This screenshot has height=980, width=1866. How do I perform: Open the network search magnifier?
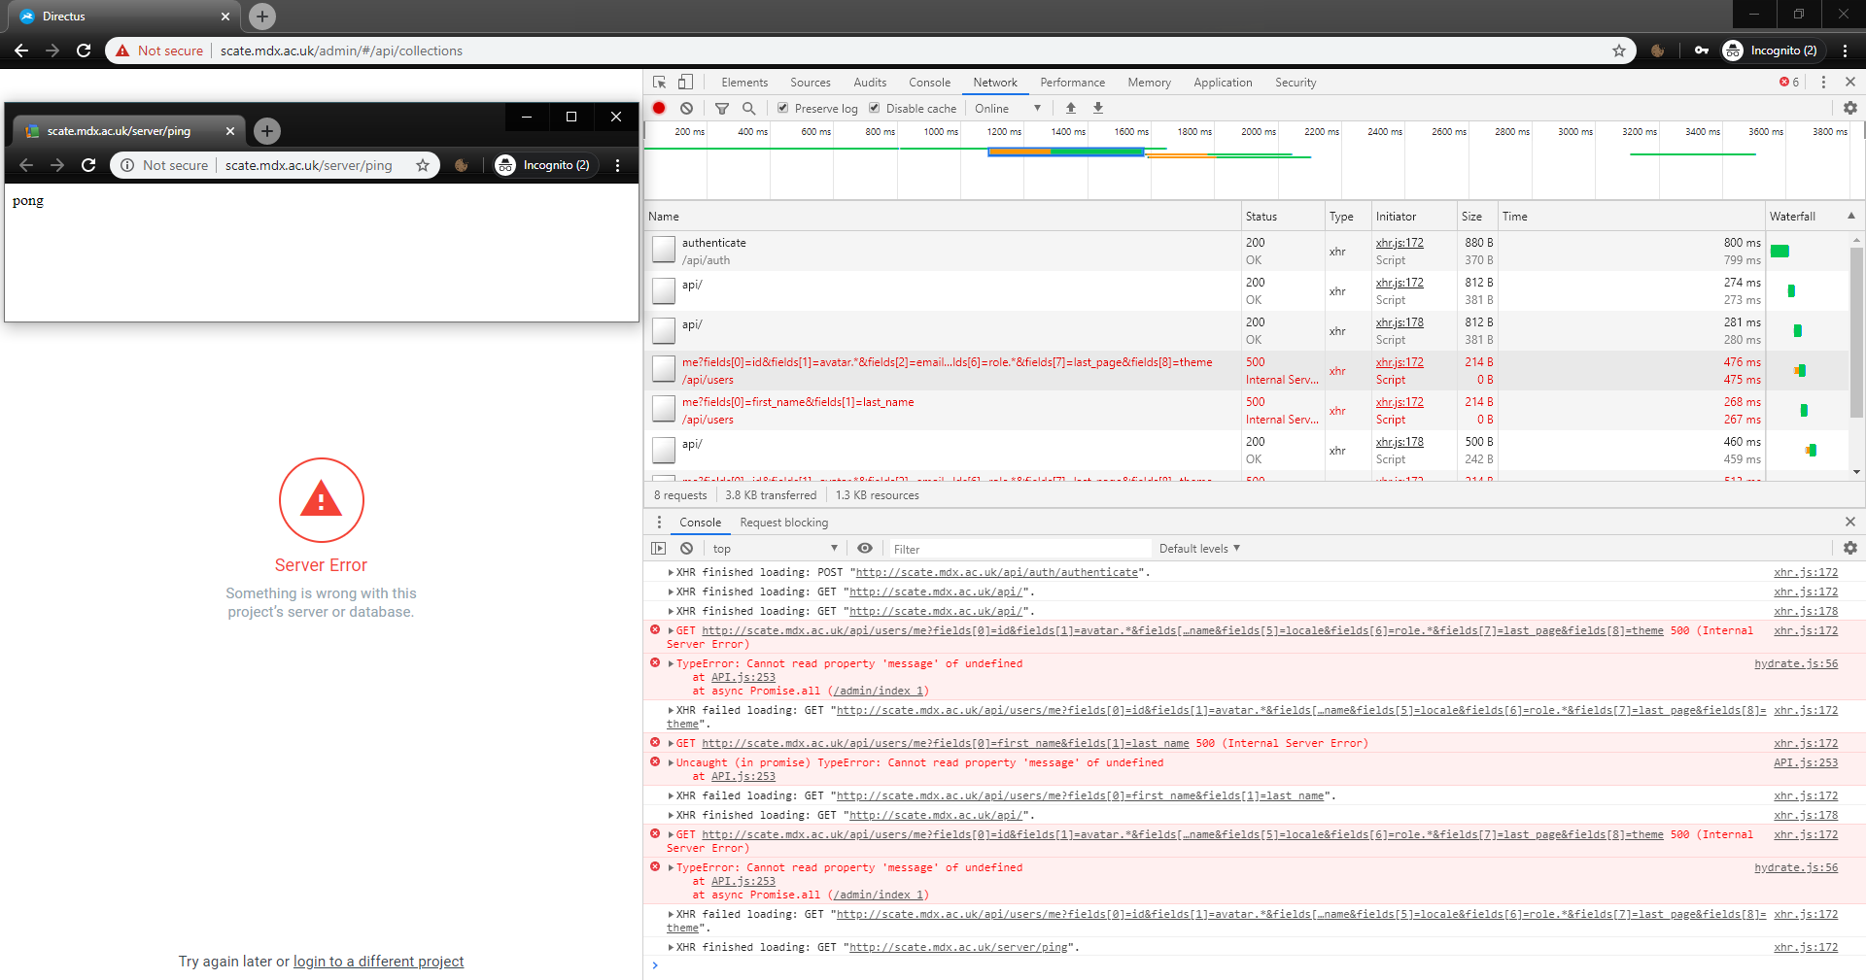coord(748,108)
